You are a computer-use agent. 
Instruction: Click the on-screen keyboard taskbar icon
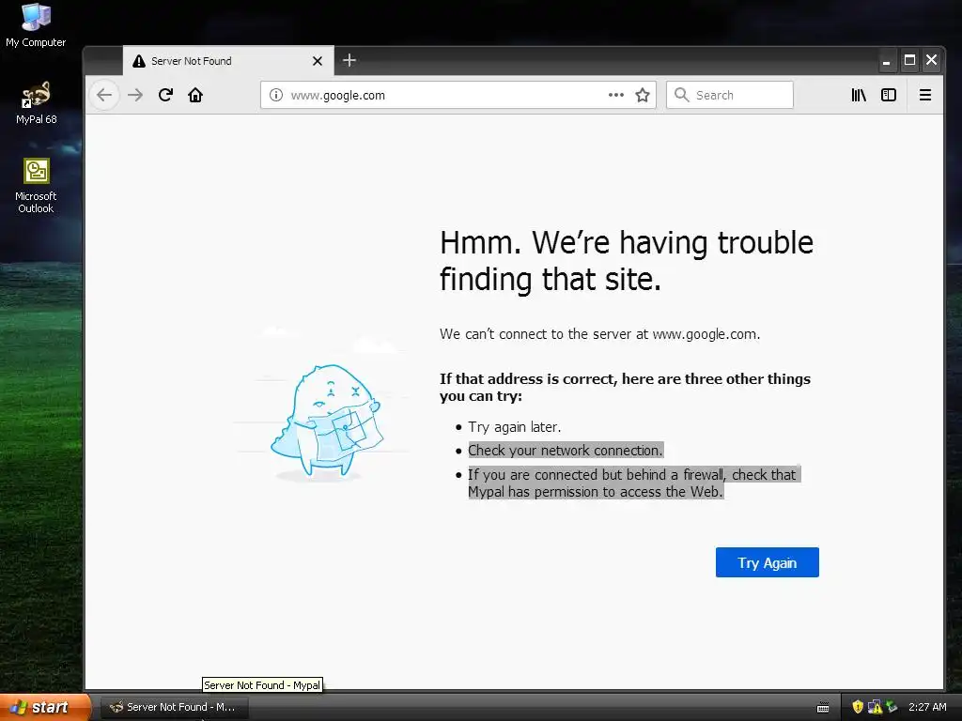pyautogui.click(x=823, y=708)
